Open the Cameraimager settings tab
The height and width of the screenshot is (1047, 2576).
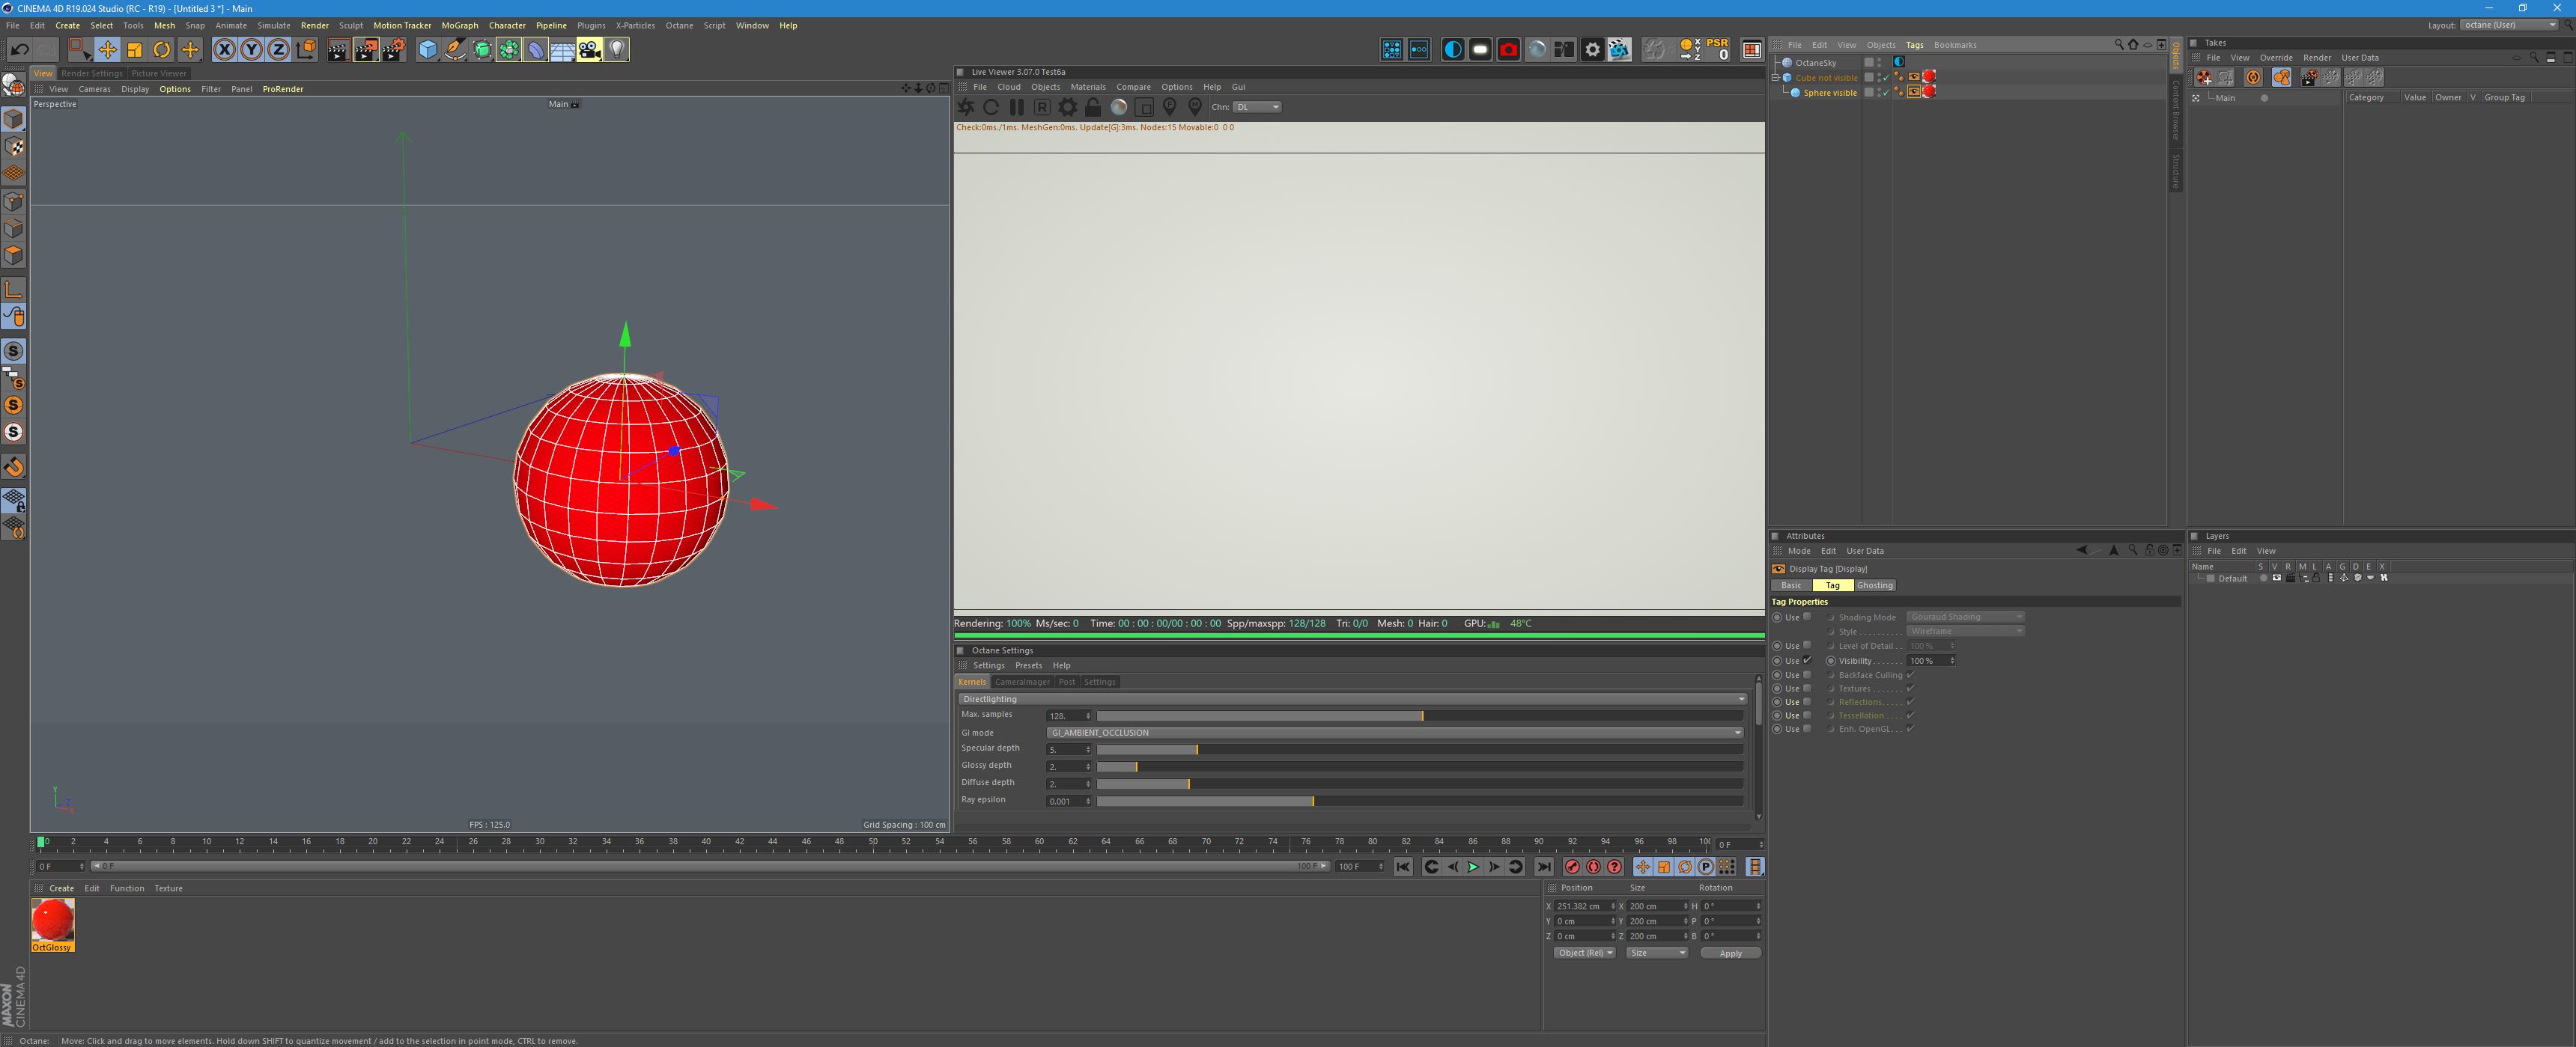pos(1022,683)
